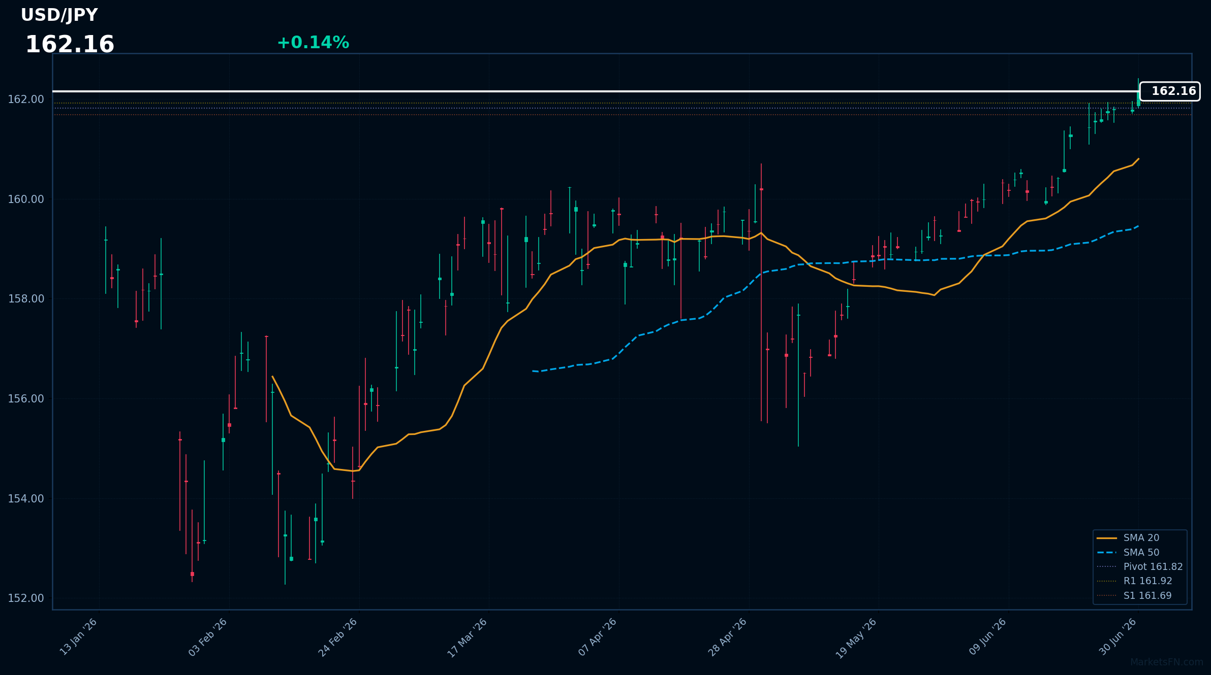Click the 28 Apr '26 date label
Viewport: 1211px width, 675px height.
click(x=728, y=637)
